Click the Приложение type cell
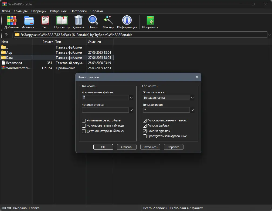 coord(66,68)
